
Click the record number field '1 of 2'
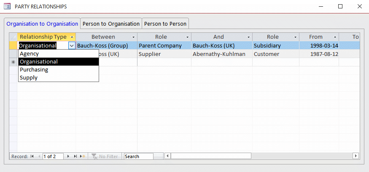(53, 156)
